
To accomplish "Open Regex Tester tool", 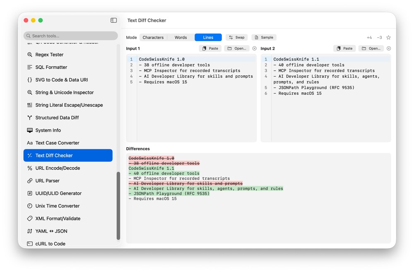I will 68,54.
